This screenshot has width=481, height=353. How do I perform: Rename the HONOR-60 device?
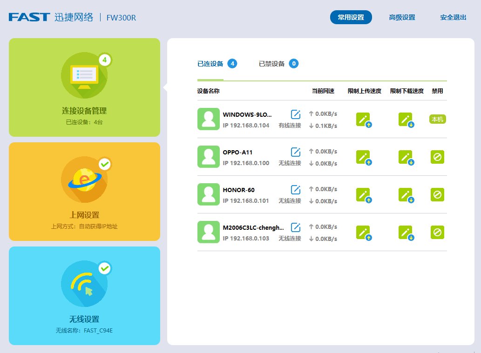(x=295, y=190)
